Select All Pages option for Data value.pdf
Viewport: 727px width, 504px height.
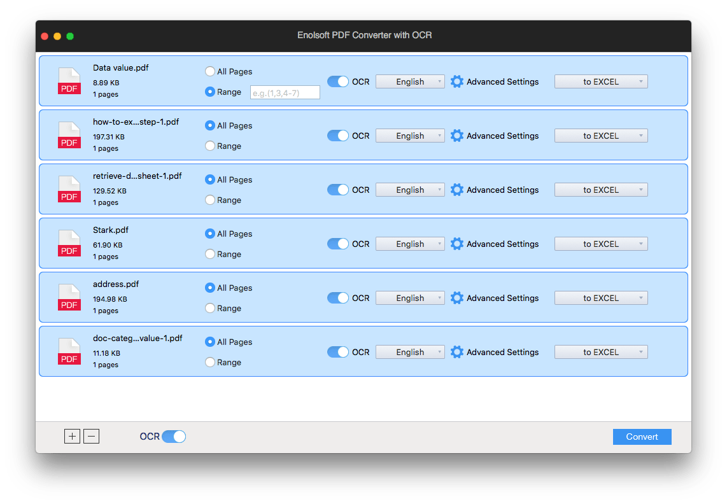click(210, 71)
